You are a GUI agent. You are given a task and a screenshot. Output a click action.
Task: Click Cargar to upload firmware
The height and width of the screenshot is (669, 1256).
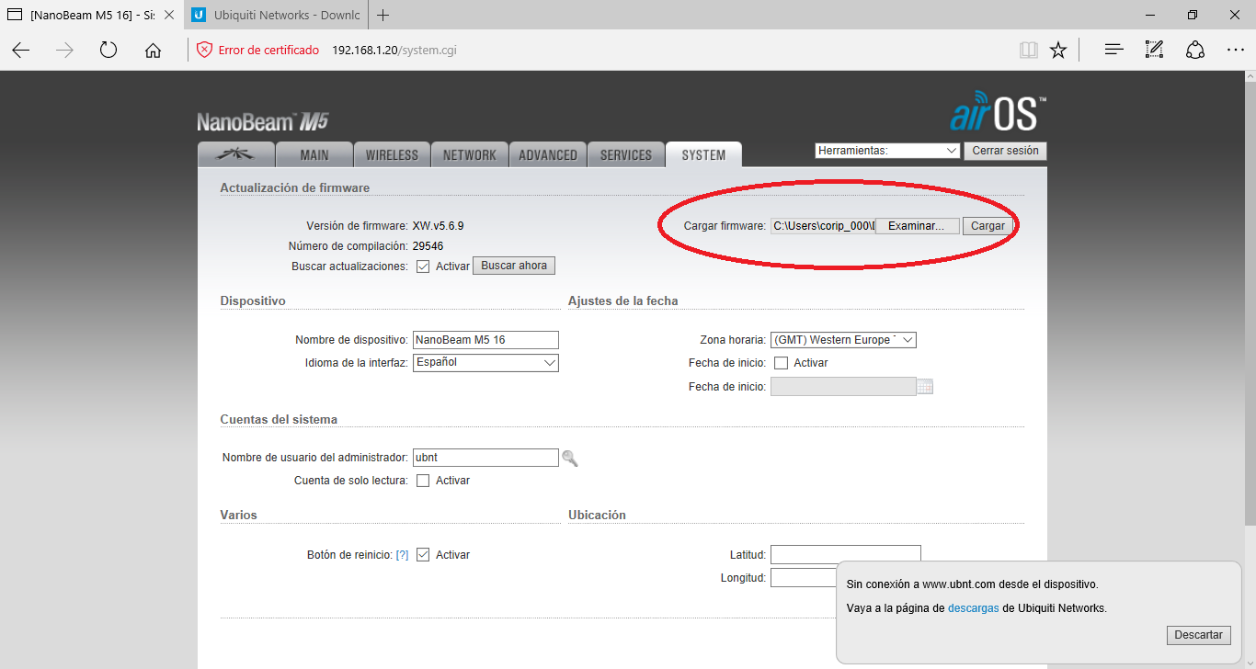(x=988, y=226)
